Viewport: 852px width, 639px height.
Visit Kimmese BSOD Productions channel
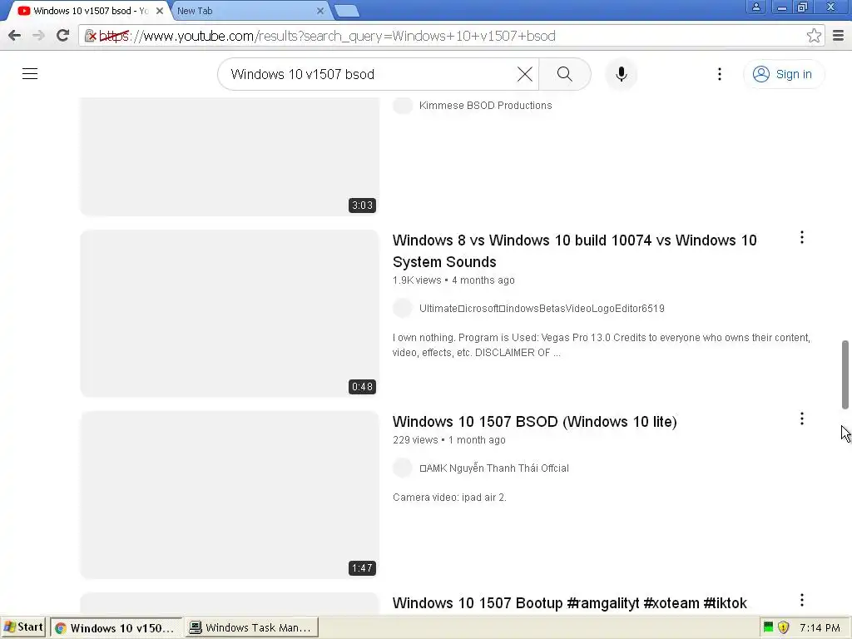[x=485, y=106]
